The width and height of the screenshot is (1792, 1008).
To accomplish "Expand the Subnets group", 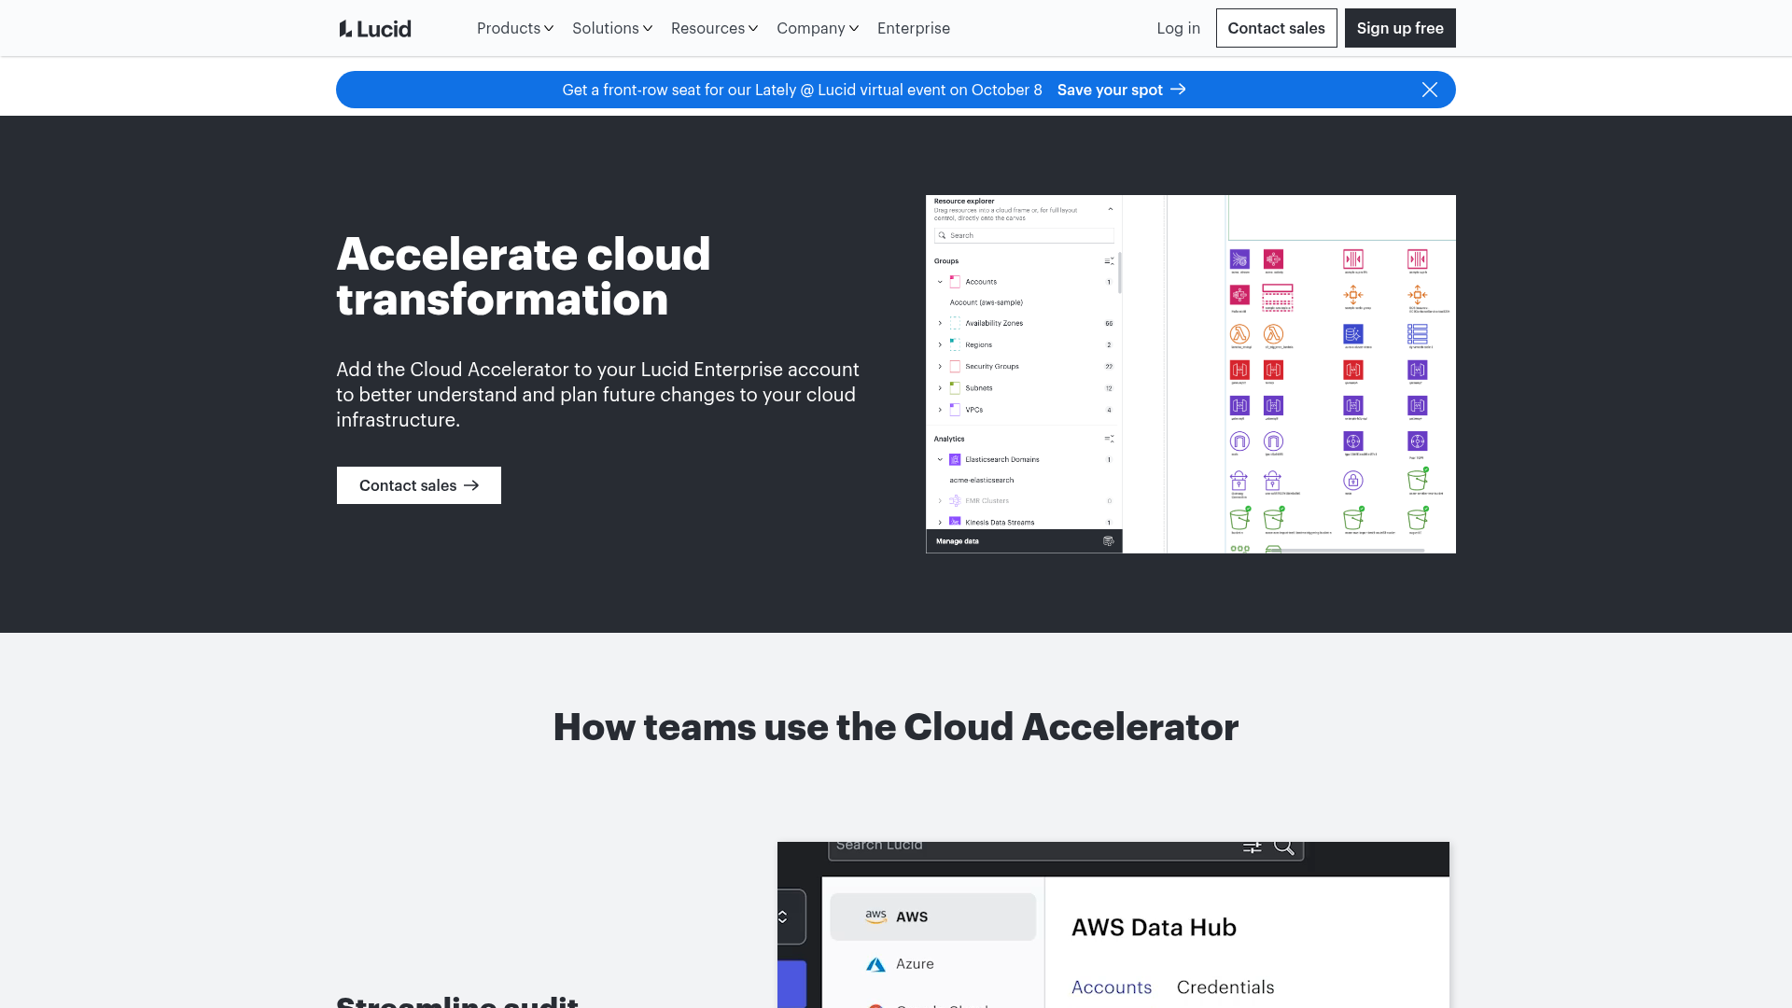I will click(940, 388).
